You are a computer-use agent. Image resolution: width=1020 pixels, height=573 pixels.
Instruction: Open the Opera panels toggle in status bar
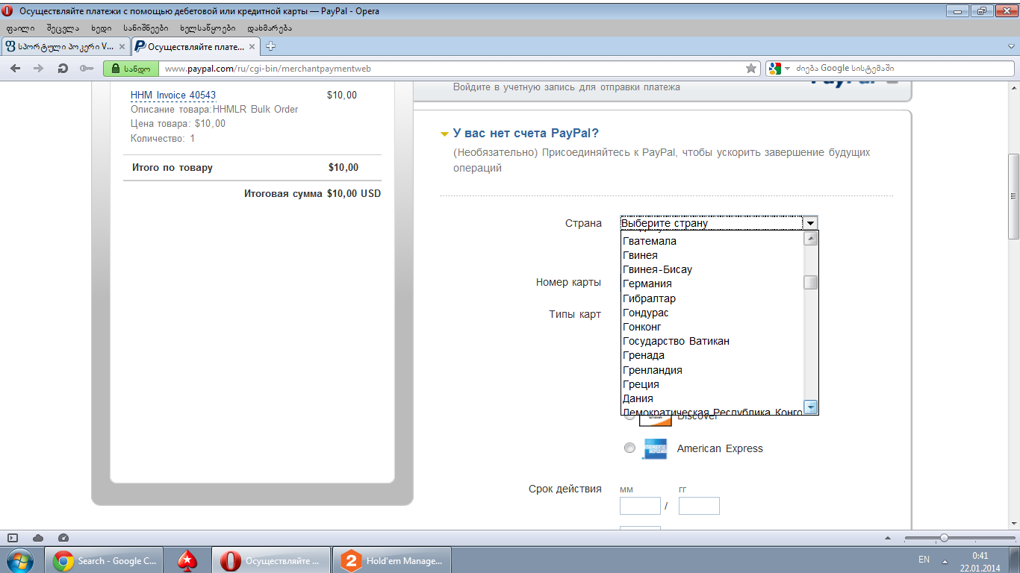coord(12,537)
